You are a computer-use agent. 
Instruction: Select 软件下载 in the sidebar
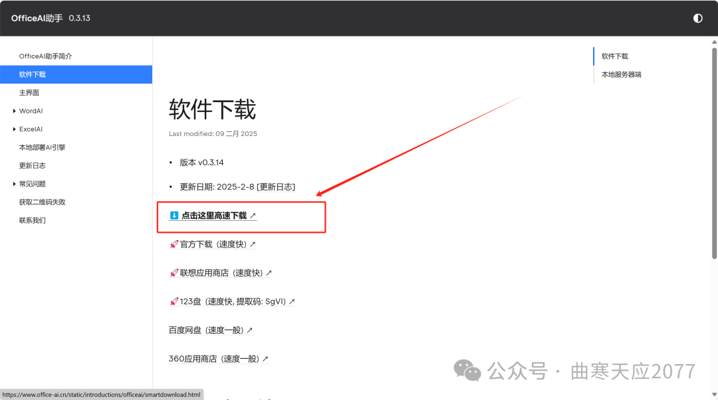pyautogui.click(x=76, y=74)
